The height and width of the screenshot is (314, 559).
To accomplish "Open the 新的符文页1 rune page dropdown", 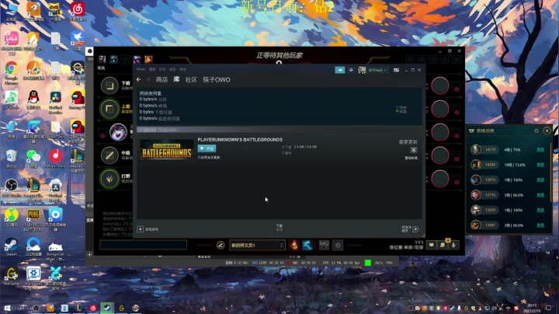I will click(x=257, y=245).
